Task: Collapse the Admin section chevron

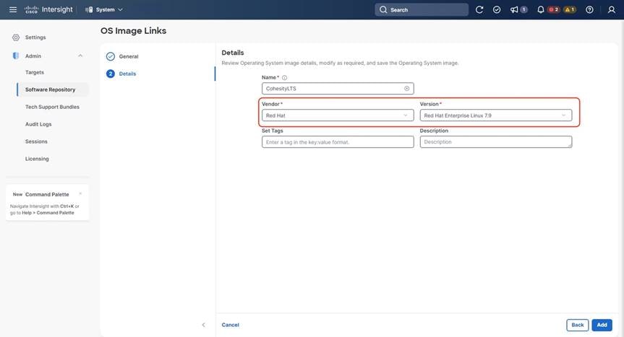Action: 80,56
